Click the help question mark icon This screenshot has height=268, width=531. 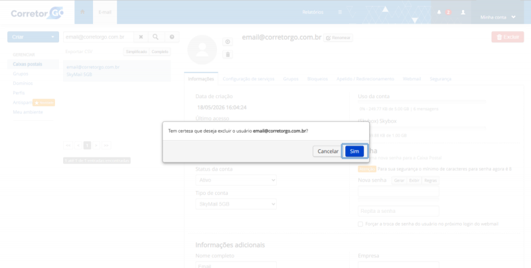172,37
